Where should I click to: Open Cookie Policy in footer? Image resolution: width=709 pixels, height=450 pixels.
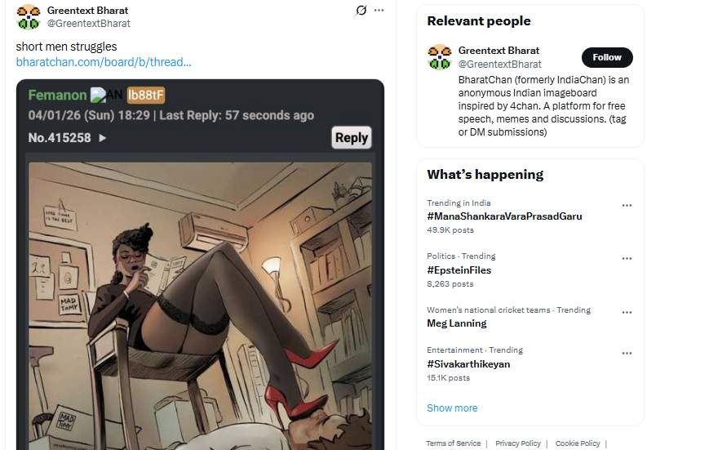[x=578, y=443]
